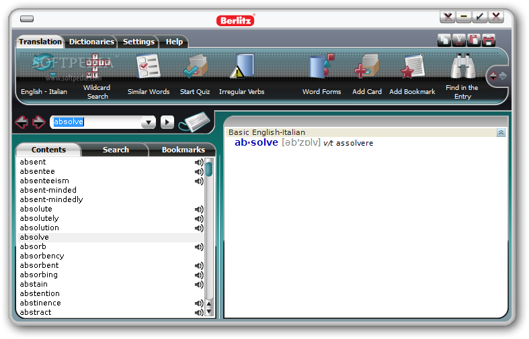This screenshot has height=339, width=529.
Task: Click the translate go arrow button
Action: coord(167,122)
